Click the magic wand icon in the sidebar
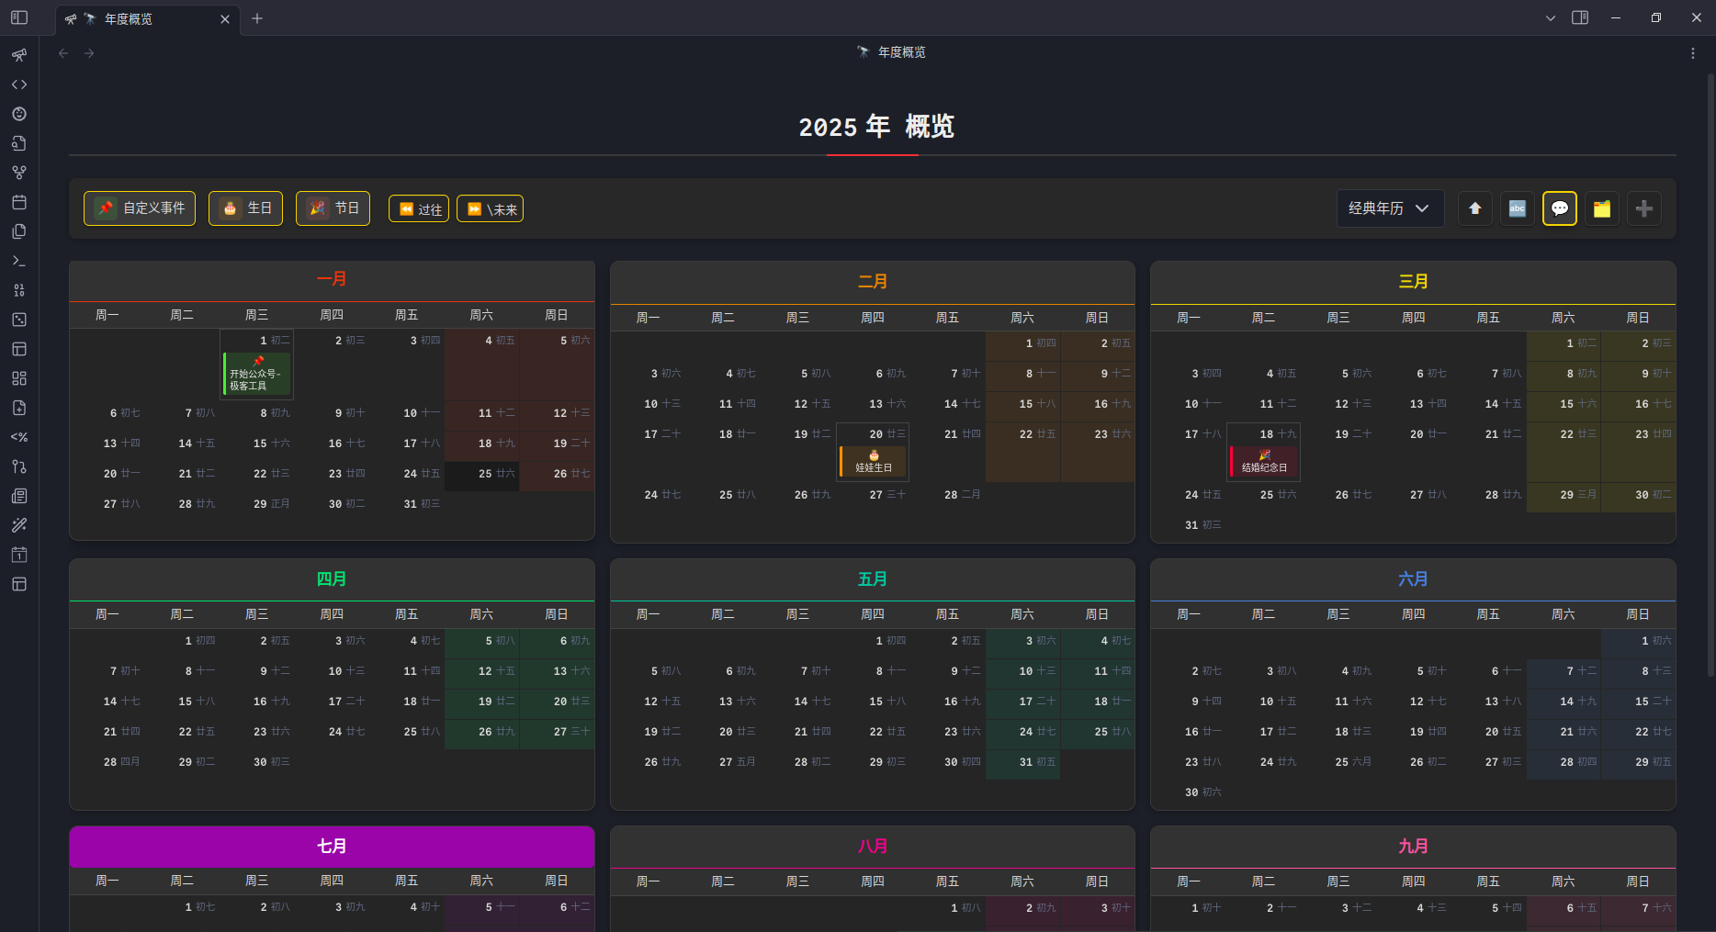 19,525
